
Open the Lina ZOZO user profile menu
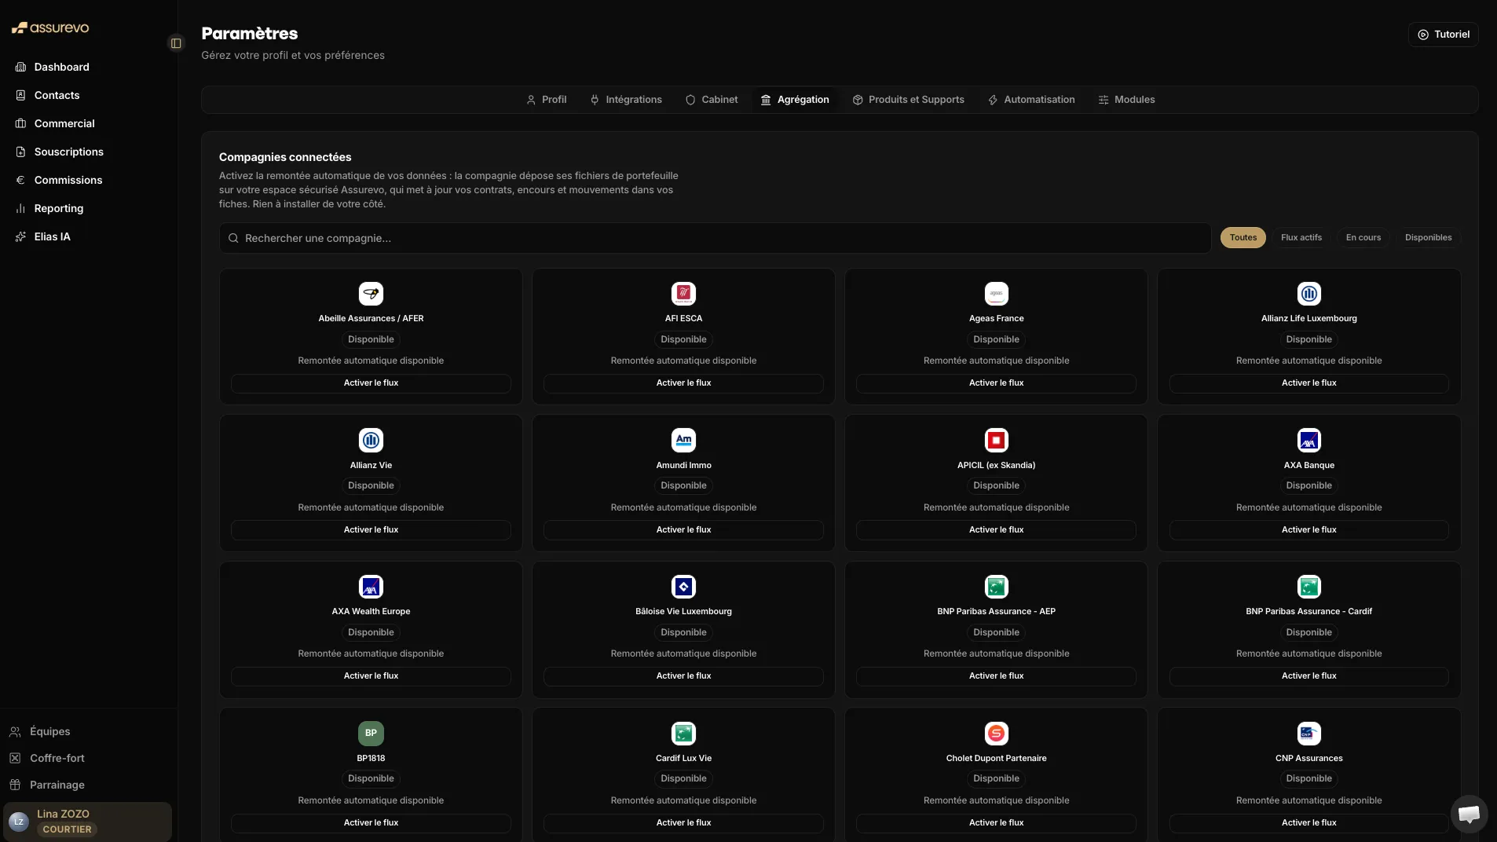tap(88, 822)
